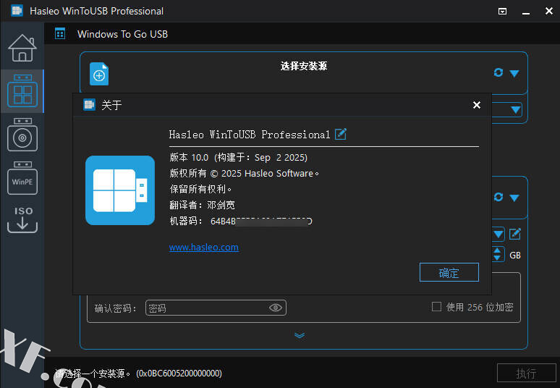
Task: Click the Windows To Go USB header tab
Action: 122,34
